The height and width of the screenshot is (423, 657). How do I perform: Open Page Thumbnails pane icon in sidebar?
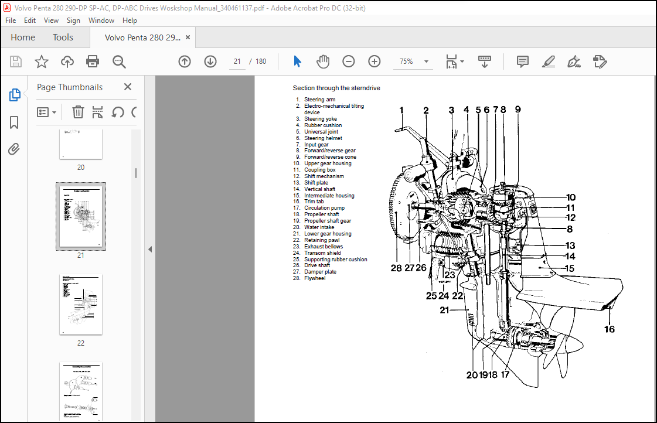pyautogui.click(x=14, y=95)
